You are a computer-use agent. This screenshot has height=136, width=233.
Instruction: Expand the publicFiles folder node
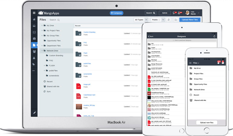44,71
